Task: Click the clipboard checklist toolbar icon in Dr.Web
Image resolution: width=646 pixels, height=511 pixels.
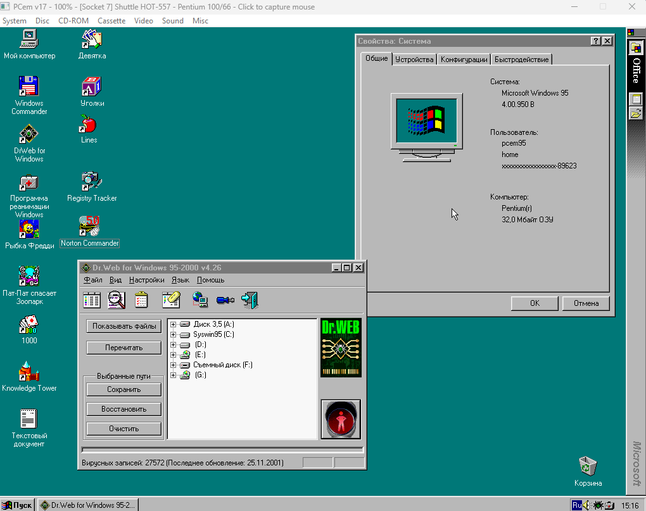Action: click(x=141, y=300)
